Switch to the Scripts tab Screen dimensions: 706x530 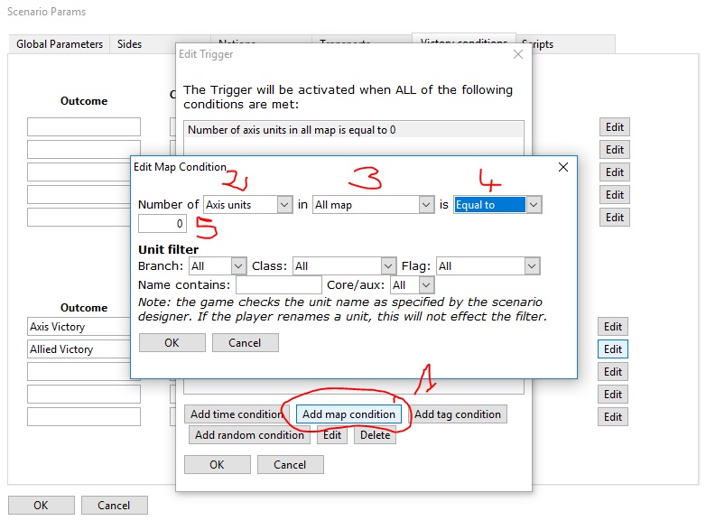[538, 44]
